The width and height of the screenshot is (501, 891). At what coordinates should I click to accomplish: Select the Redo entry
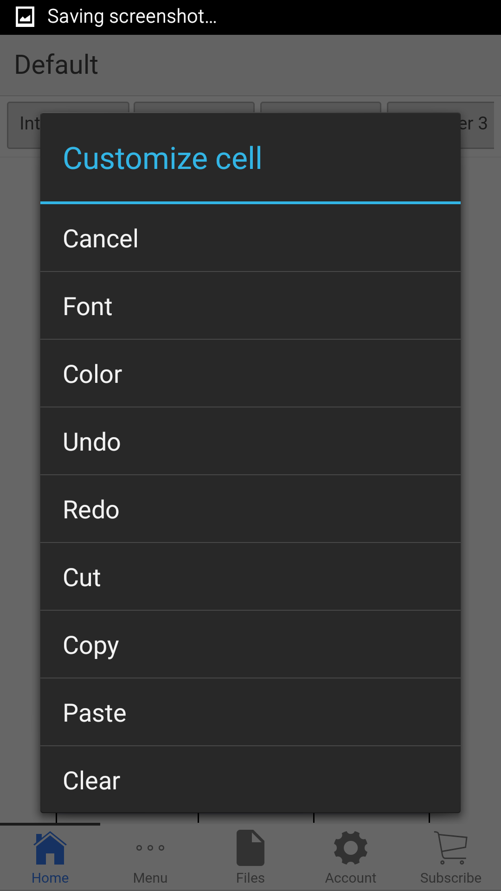click(x=250, y=510)
